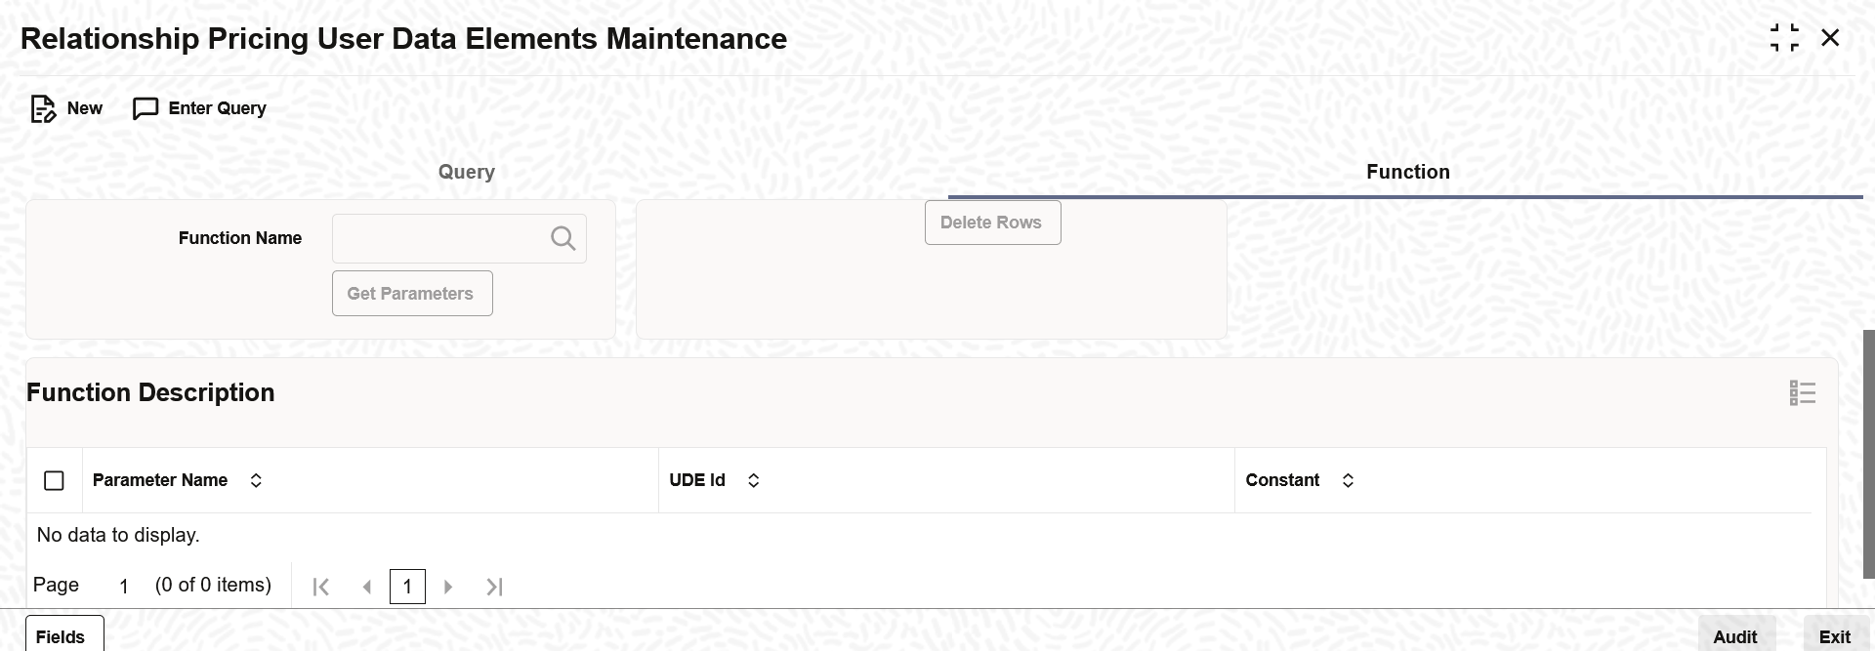Click the Get Parameters button
This screenshot has height=651, width=1875.
[411, 293]
